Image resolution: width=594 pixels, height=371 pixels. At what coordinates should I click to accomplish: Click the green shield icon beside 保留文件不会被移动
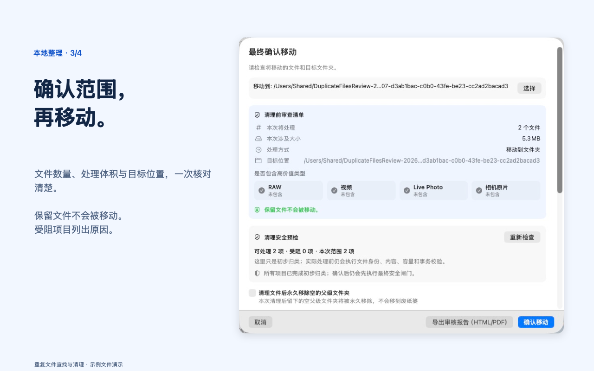pos(257,210)
